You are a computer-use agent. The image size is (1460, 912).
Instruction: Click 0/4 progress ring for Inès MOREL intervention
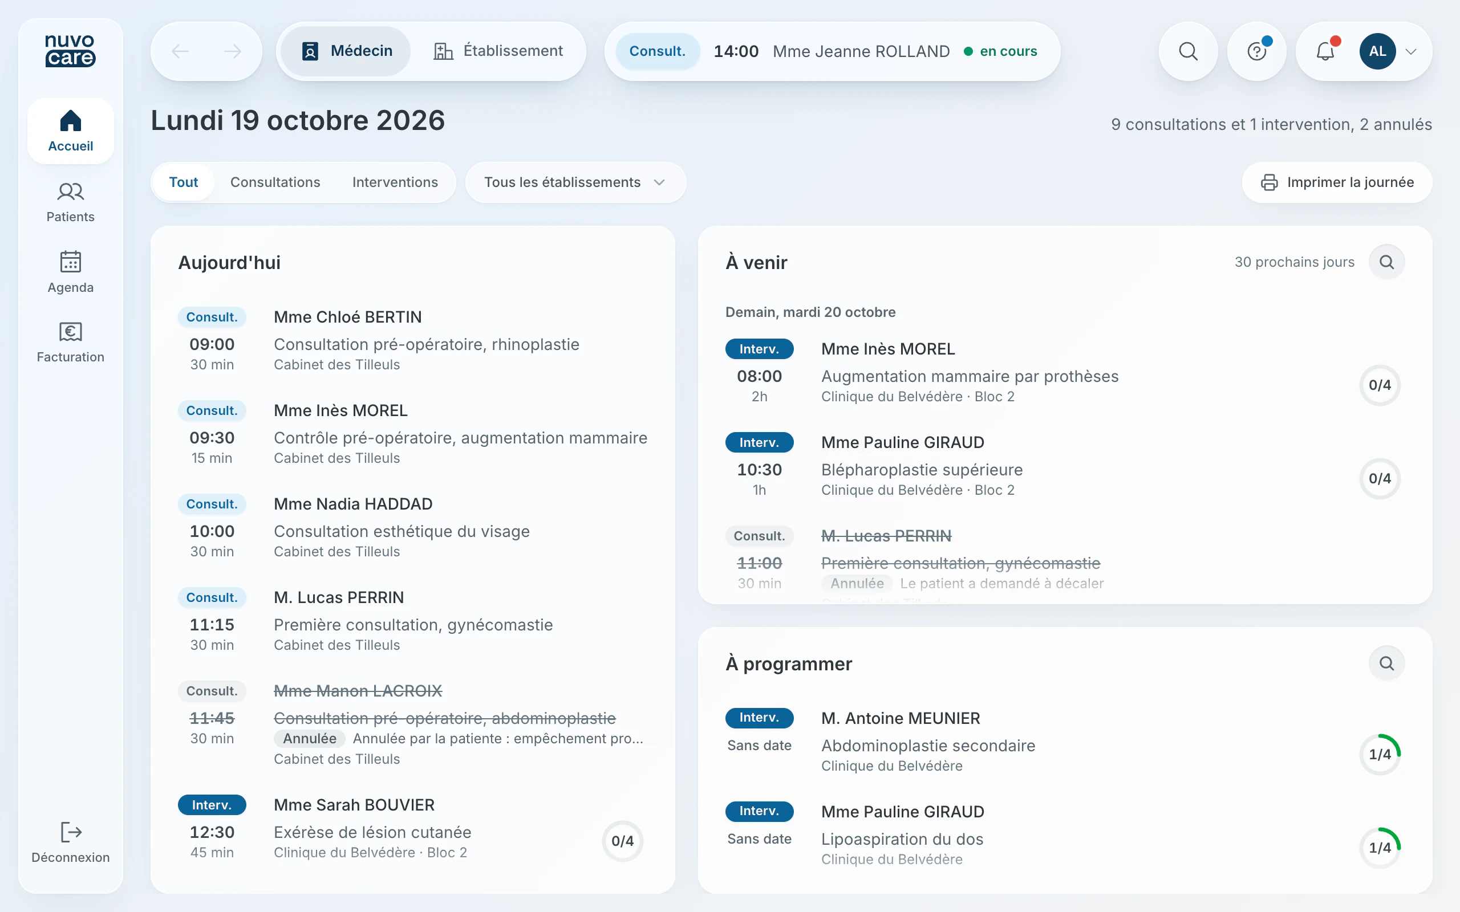1379,385
